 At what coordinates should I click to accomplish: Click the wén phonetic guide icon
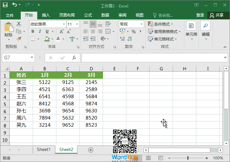click(72, 39)
